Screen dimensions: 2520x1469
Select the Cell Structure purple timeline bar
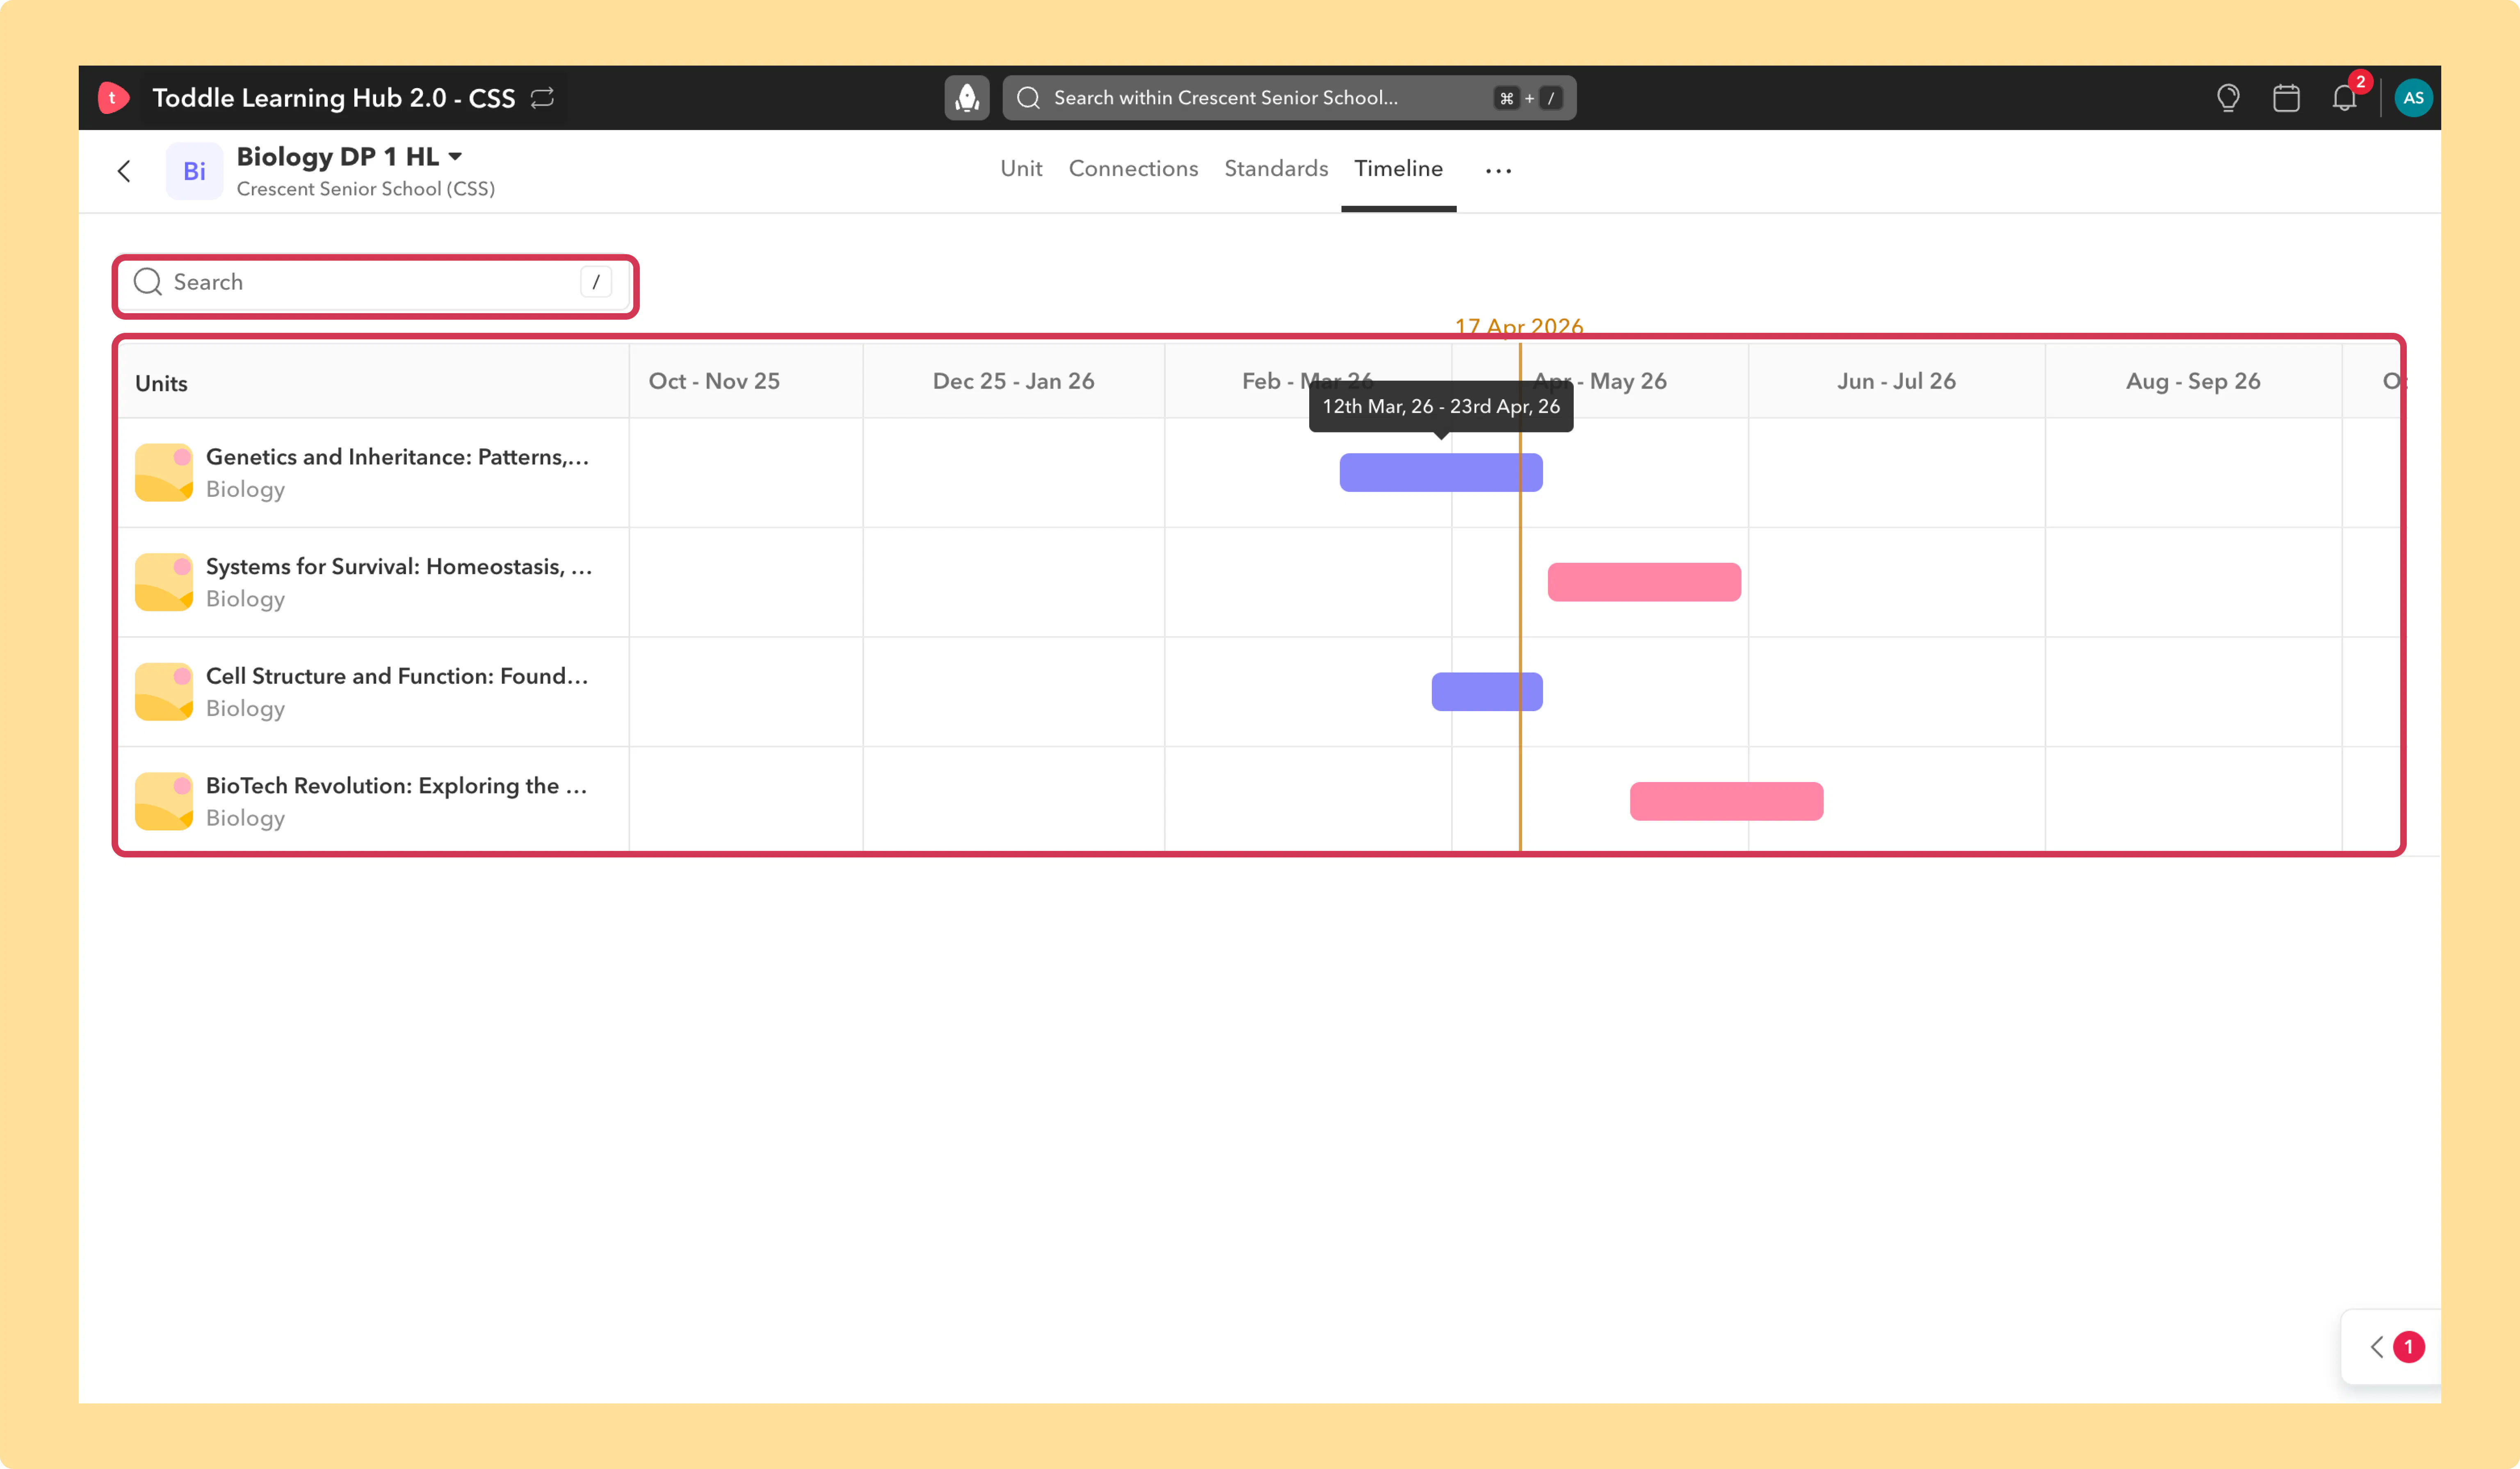tap(1486, 691)
